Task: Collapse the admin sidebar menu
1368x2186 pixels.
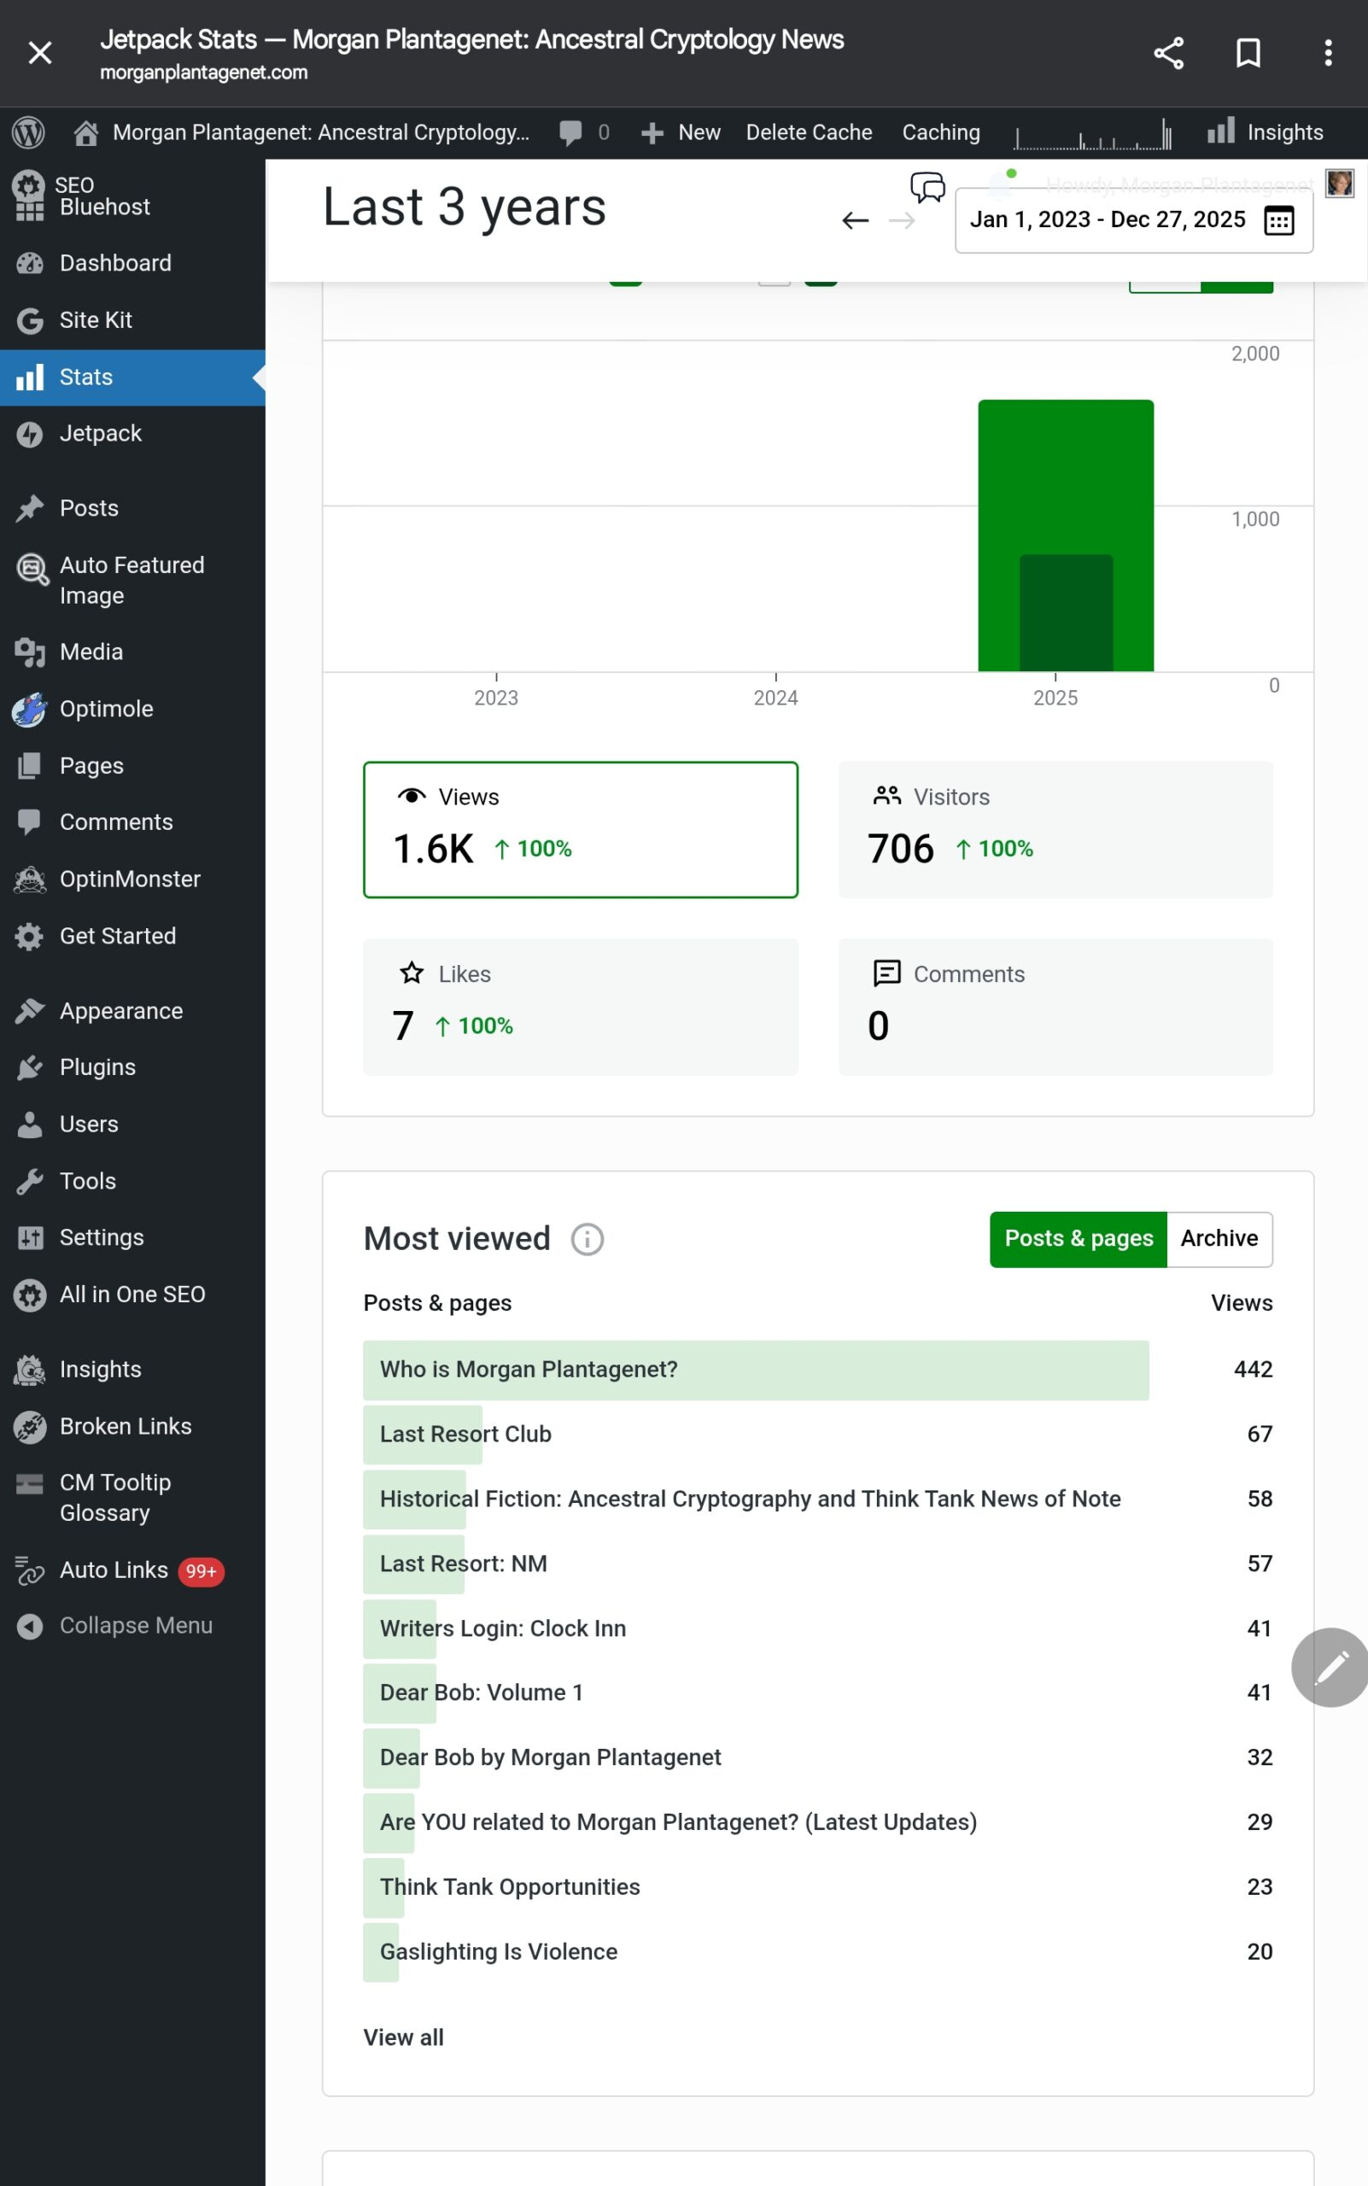Action: 135,1625
